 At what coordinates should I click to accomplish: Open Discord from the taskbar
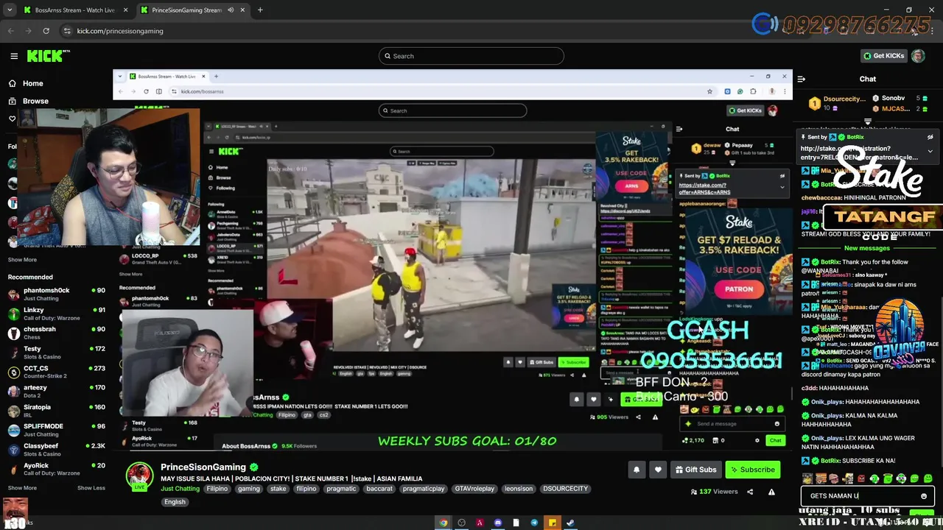click(498, 523)
